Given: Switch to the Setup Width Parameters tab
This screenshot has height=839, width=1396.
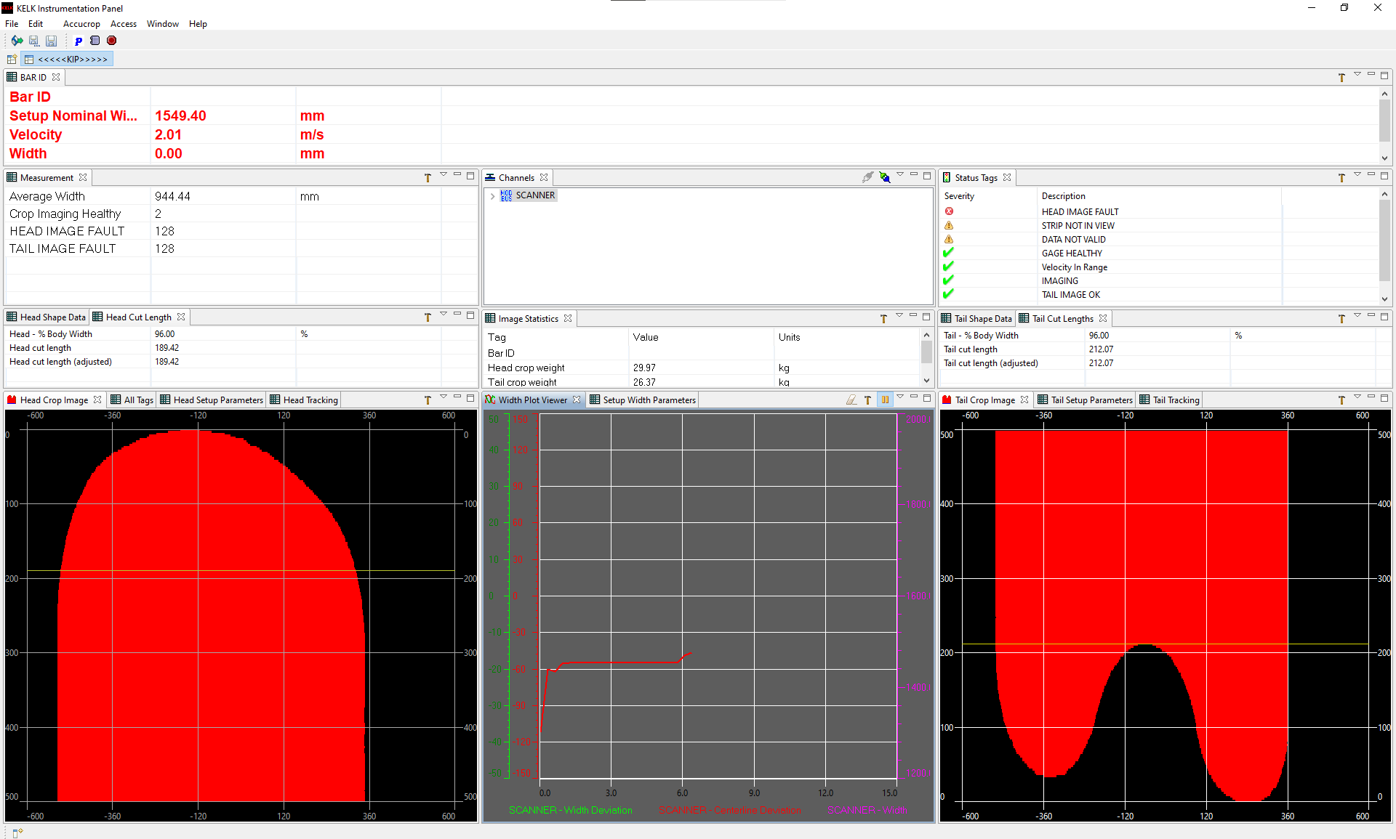Looking at the screenshot, I should (643, 400).
